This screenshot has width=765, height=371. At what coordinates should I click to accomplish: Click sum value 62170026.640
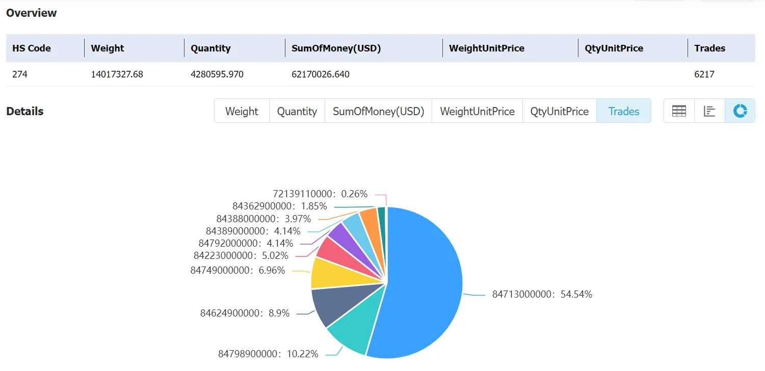[321, 74]
